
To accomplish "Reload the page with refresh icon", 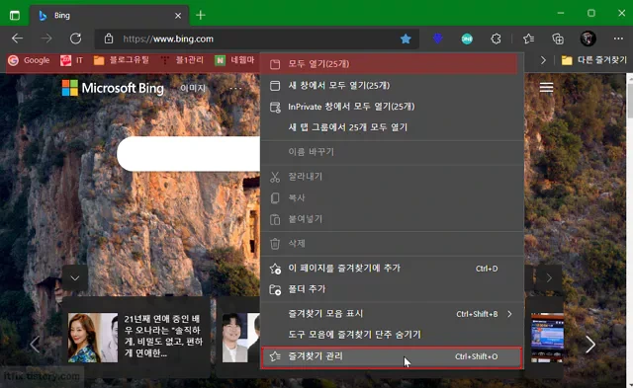I will coord(75,39).
